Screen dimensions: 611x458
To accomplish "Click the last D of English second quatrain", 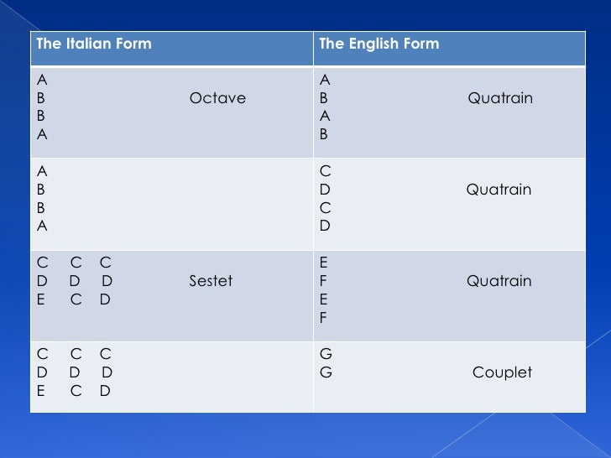I will (x=325, y=226).
